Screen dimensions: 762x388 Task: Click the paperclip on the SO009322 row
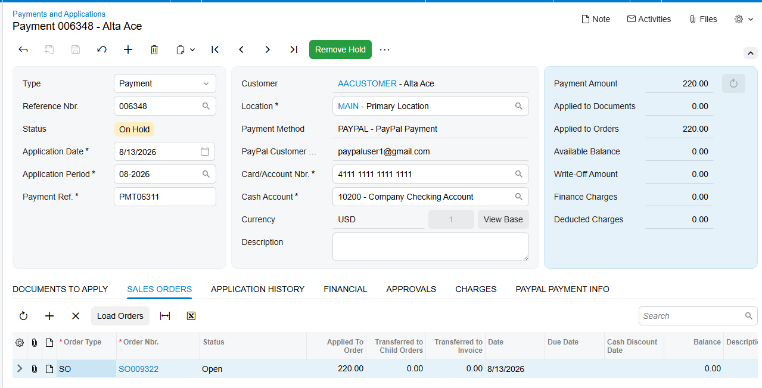tap(35, 369)
